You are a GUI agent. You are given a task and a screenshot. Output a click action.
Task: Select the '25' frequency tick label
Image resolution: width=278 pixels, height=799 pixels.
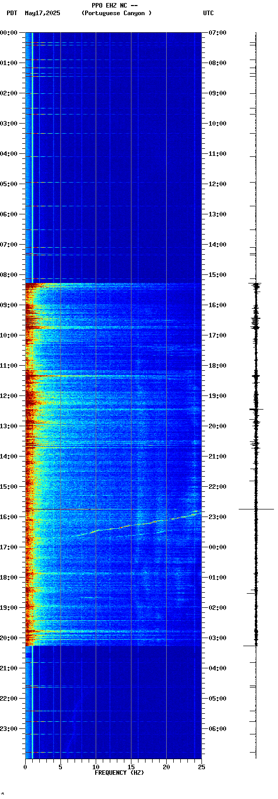coord(201,767)
